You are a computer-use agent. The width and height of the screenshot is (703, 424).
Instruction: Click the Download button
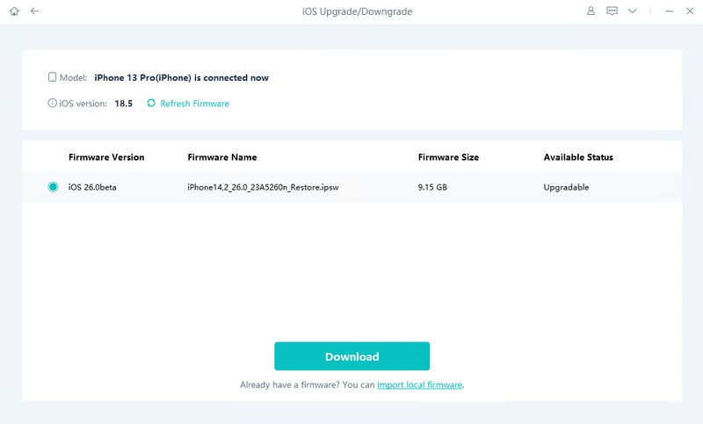click(352, 356)
